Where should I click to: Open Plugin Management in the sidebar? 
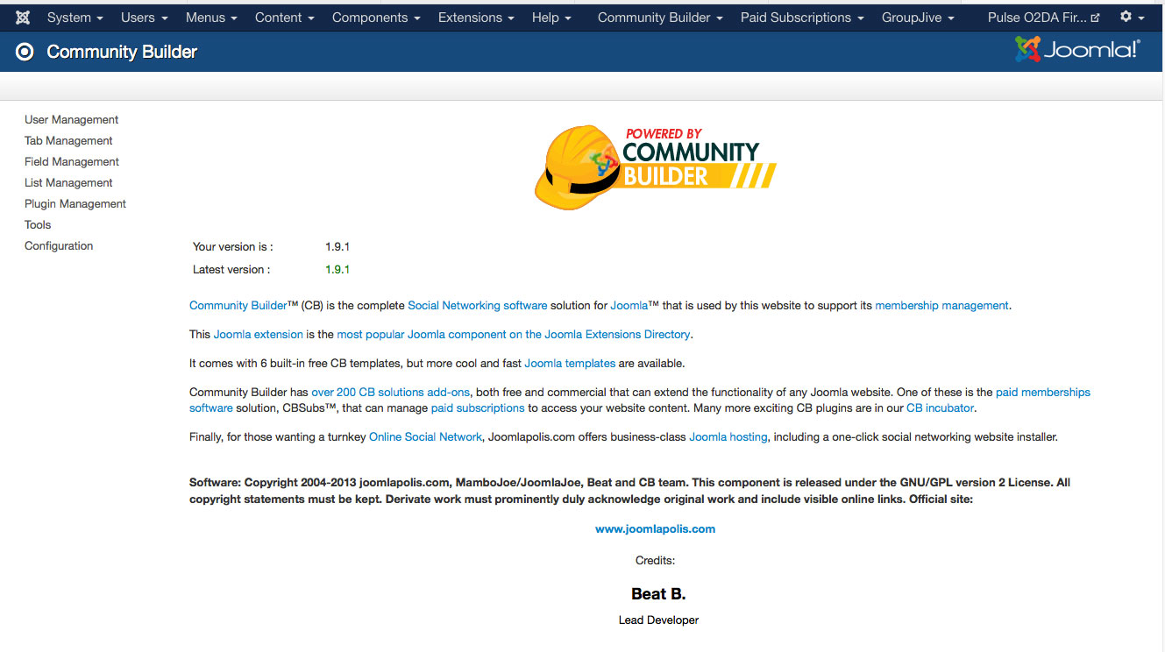tap(75, 204)
